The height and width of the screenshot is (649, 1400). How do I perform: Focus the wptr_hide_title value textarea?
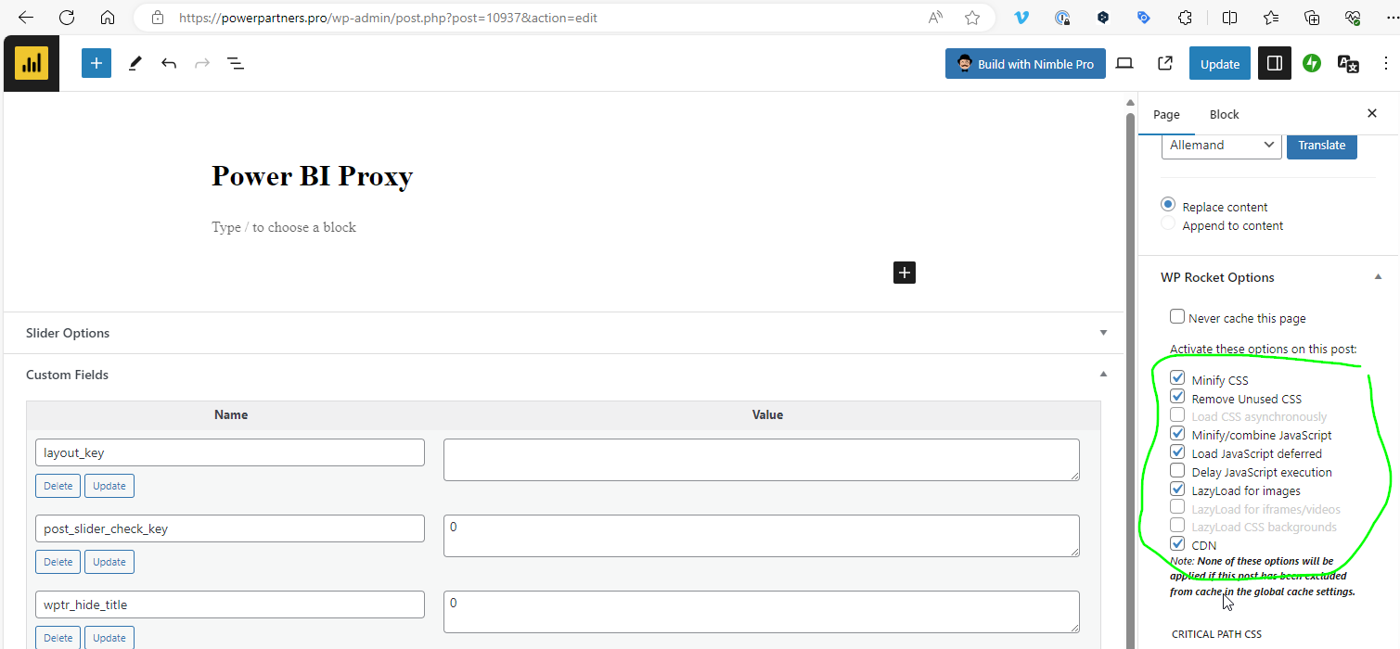[x=762, y=612]
